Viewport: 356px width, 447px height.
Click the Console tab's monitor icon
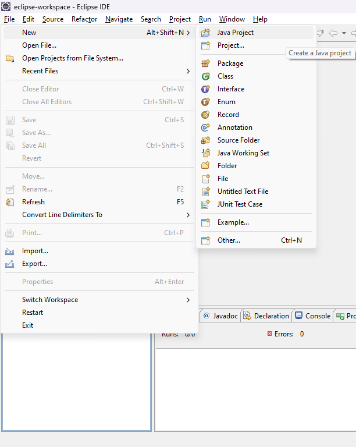click(x=298, y=315)
